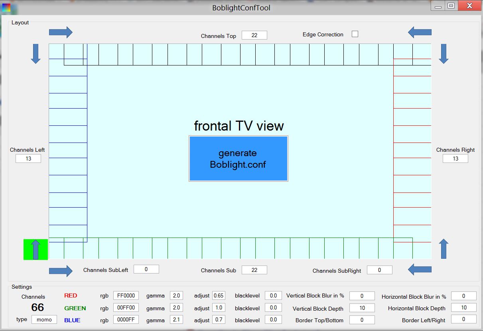Viewport: 483px width, 331px height.
Task: Click the "Channels Right" label
Action: click(x=455, y=150)
